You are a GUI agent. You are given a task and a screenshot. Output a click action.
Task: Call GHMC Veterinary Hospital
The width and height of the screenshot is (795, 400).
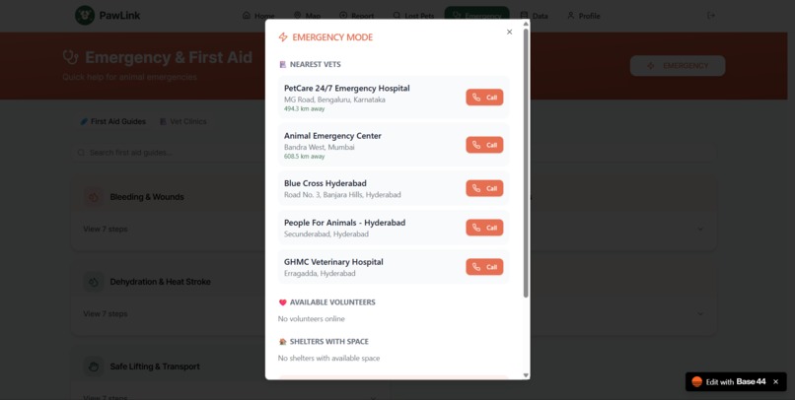point(484,267)
